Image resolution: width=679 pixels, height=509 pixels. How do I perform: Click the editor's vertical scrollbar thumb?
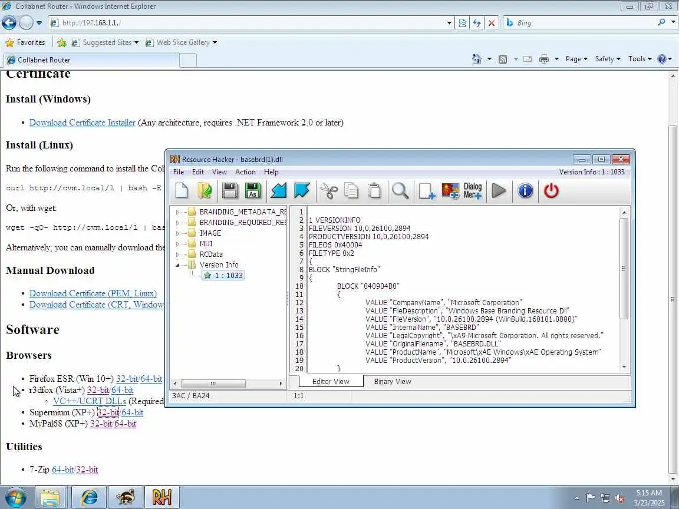(x=624, y=269)
